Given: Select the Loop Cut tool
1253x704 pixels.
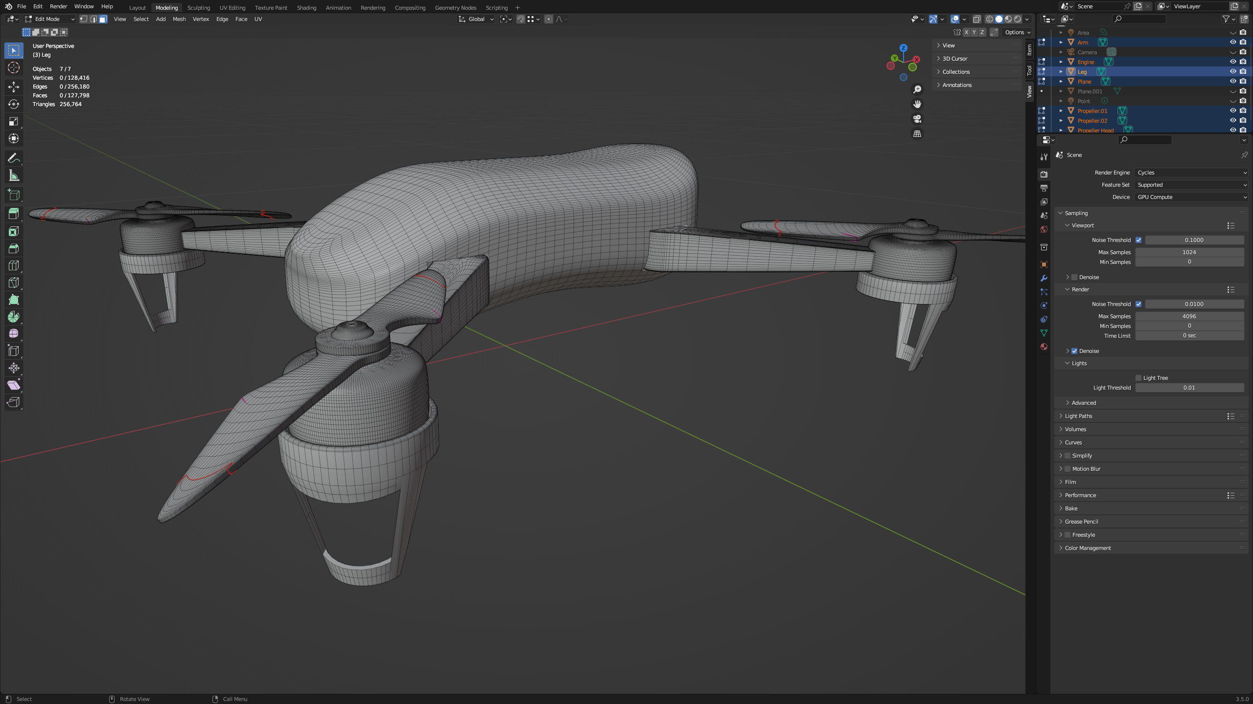Looking at the screenshot, I should (14, 265).
